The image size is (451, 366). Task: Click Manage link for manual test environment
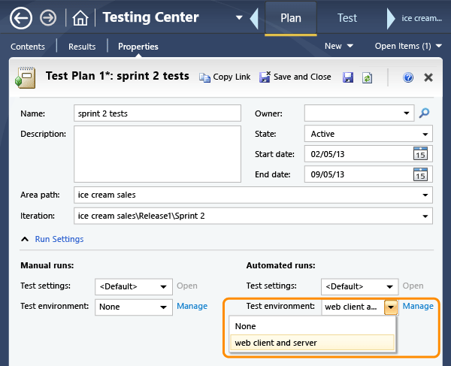(192, 306)
